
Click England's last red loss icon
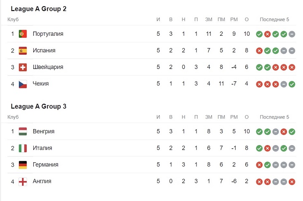point(292,182)
